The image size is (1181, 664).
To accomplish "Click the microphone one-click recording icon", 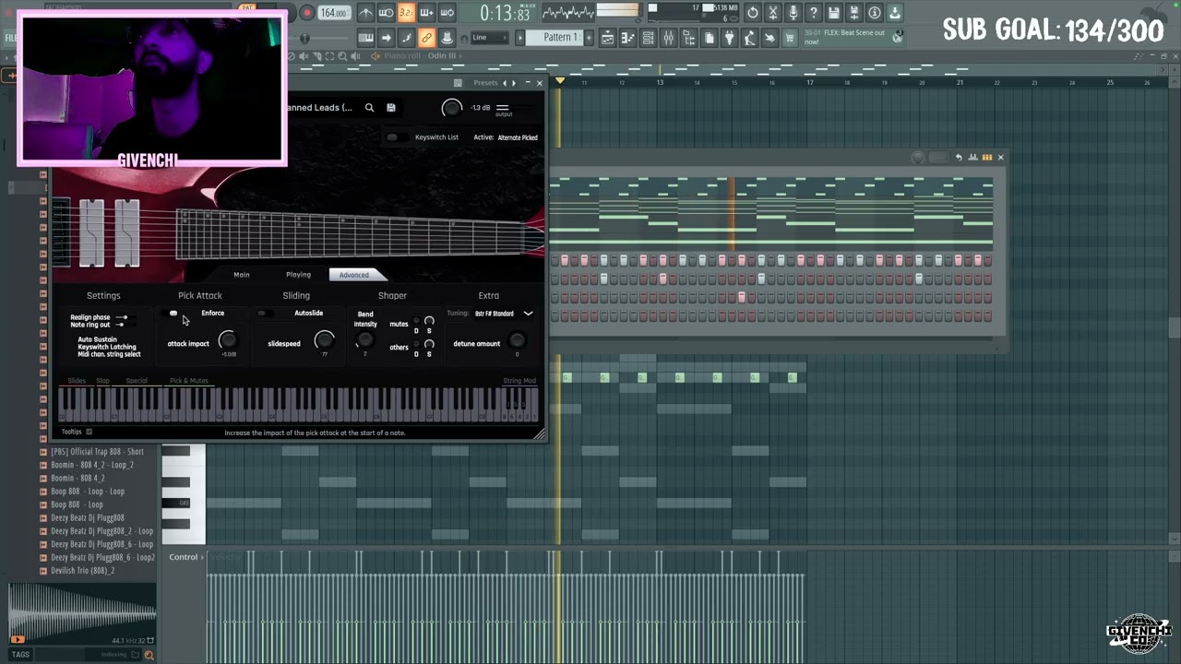I will [793, 13].
